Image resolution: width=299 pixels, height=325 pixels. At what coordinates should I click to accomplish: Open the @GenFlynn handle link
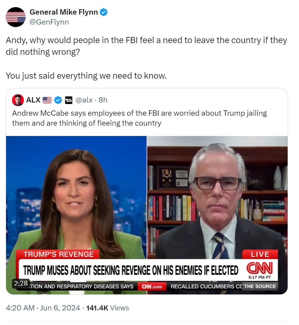[x=49, y=22]
